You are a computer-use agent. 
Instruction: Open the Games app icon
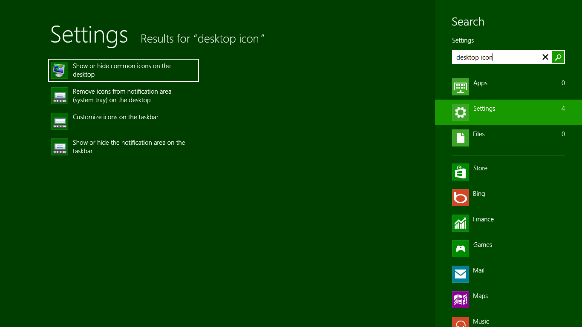460,249
